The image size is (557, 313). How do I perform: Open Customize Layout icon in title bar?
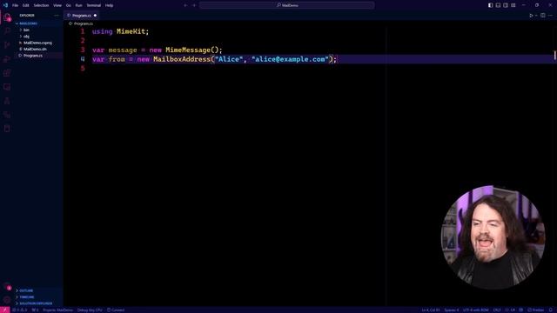coord(513,5)
